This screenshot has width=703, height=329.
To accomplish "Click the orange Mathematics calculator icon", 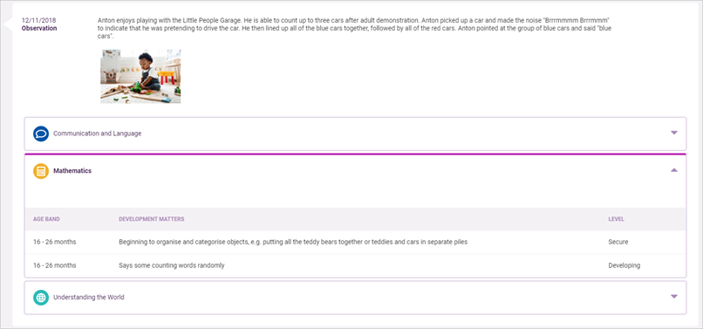I will click(41, 171).
